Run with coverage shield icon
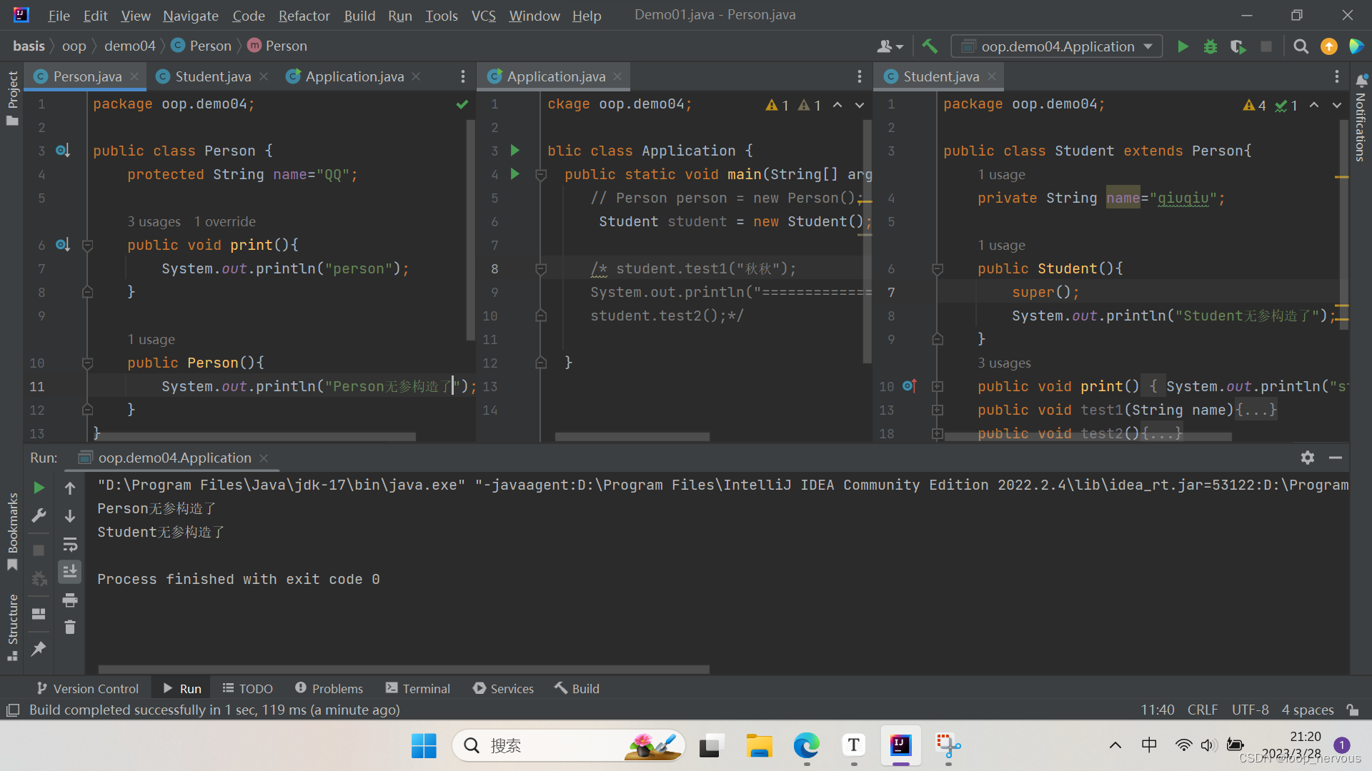This screenshot has width=1372, height=771. coord(1238,46)
